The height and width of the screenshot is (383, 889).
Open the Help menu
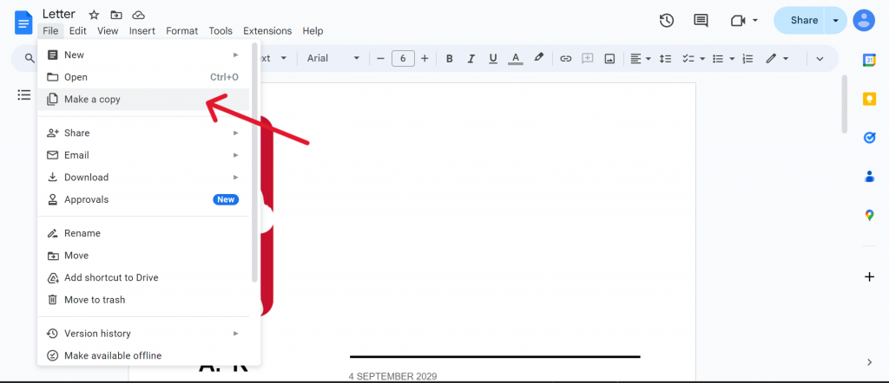click(x=313, y=30)
